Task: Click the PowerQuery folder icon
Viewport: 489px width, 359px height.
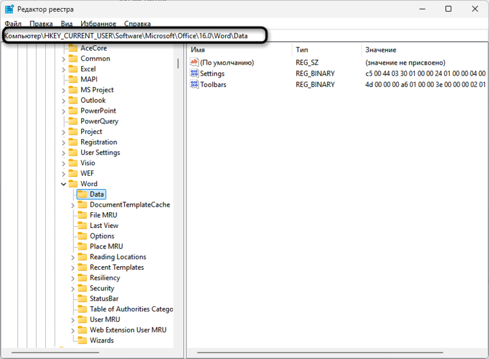Action: [73, 121]
